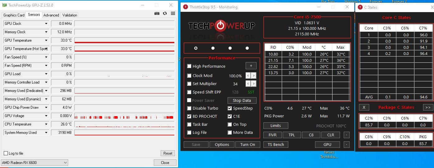Enable More Data checkbox
This screenshot has width=434, height=168.
tap(230, 133)
